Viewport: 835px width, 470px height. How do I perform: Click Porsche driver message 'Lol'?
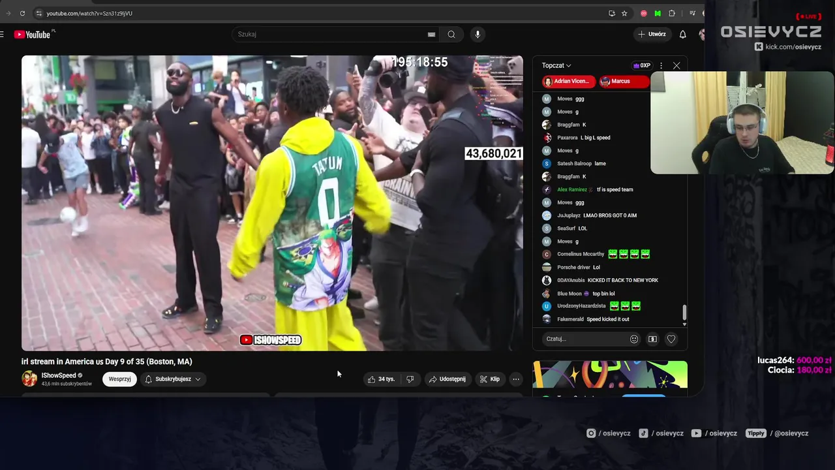(596, 267)
